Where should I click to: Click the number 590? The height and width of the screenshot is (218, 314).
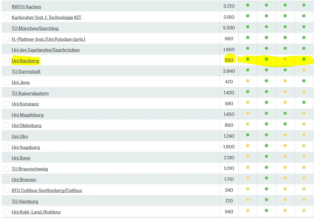point(229,103)
